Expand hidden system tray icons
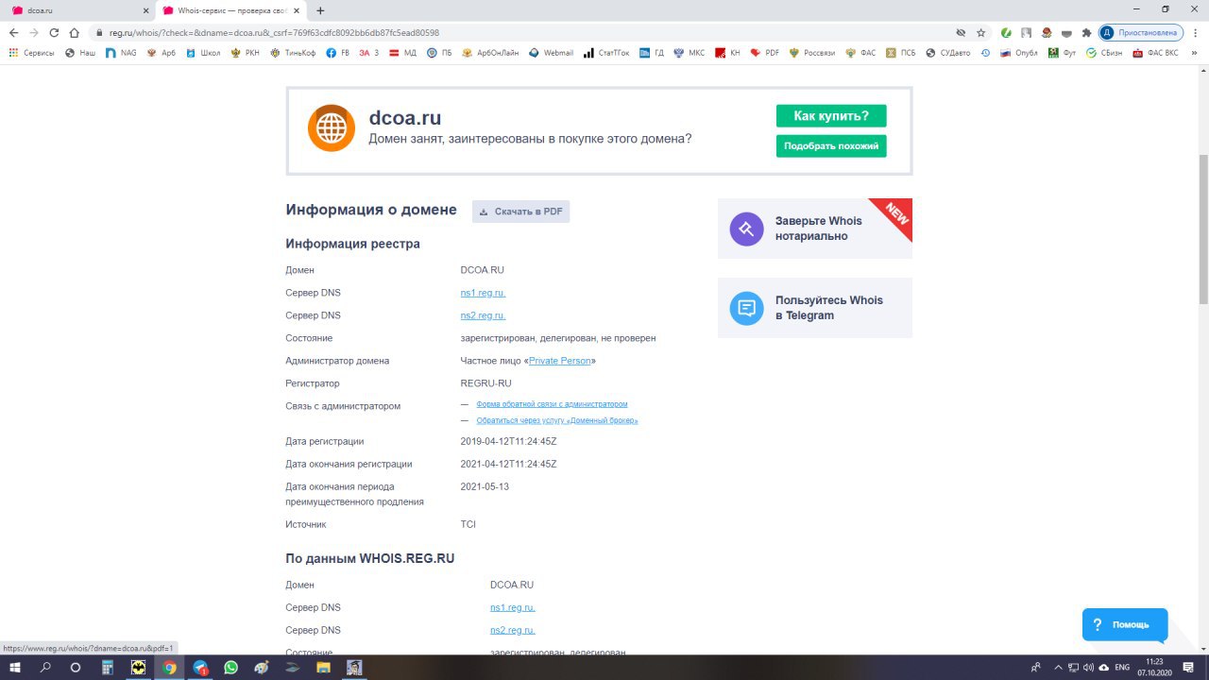 pyautogui.click(x=1059, y=667)
